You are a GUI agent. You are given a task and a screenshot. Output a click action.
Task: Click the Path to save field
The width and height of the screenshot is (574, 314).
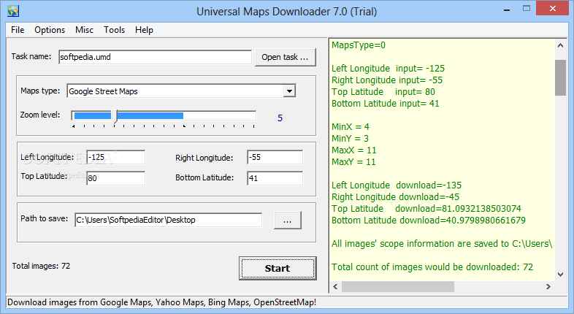[x=167, y=220]
